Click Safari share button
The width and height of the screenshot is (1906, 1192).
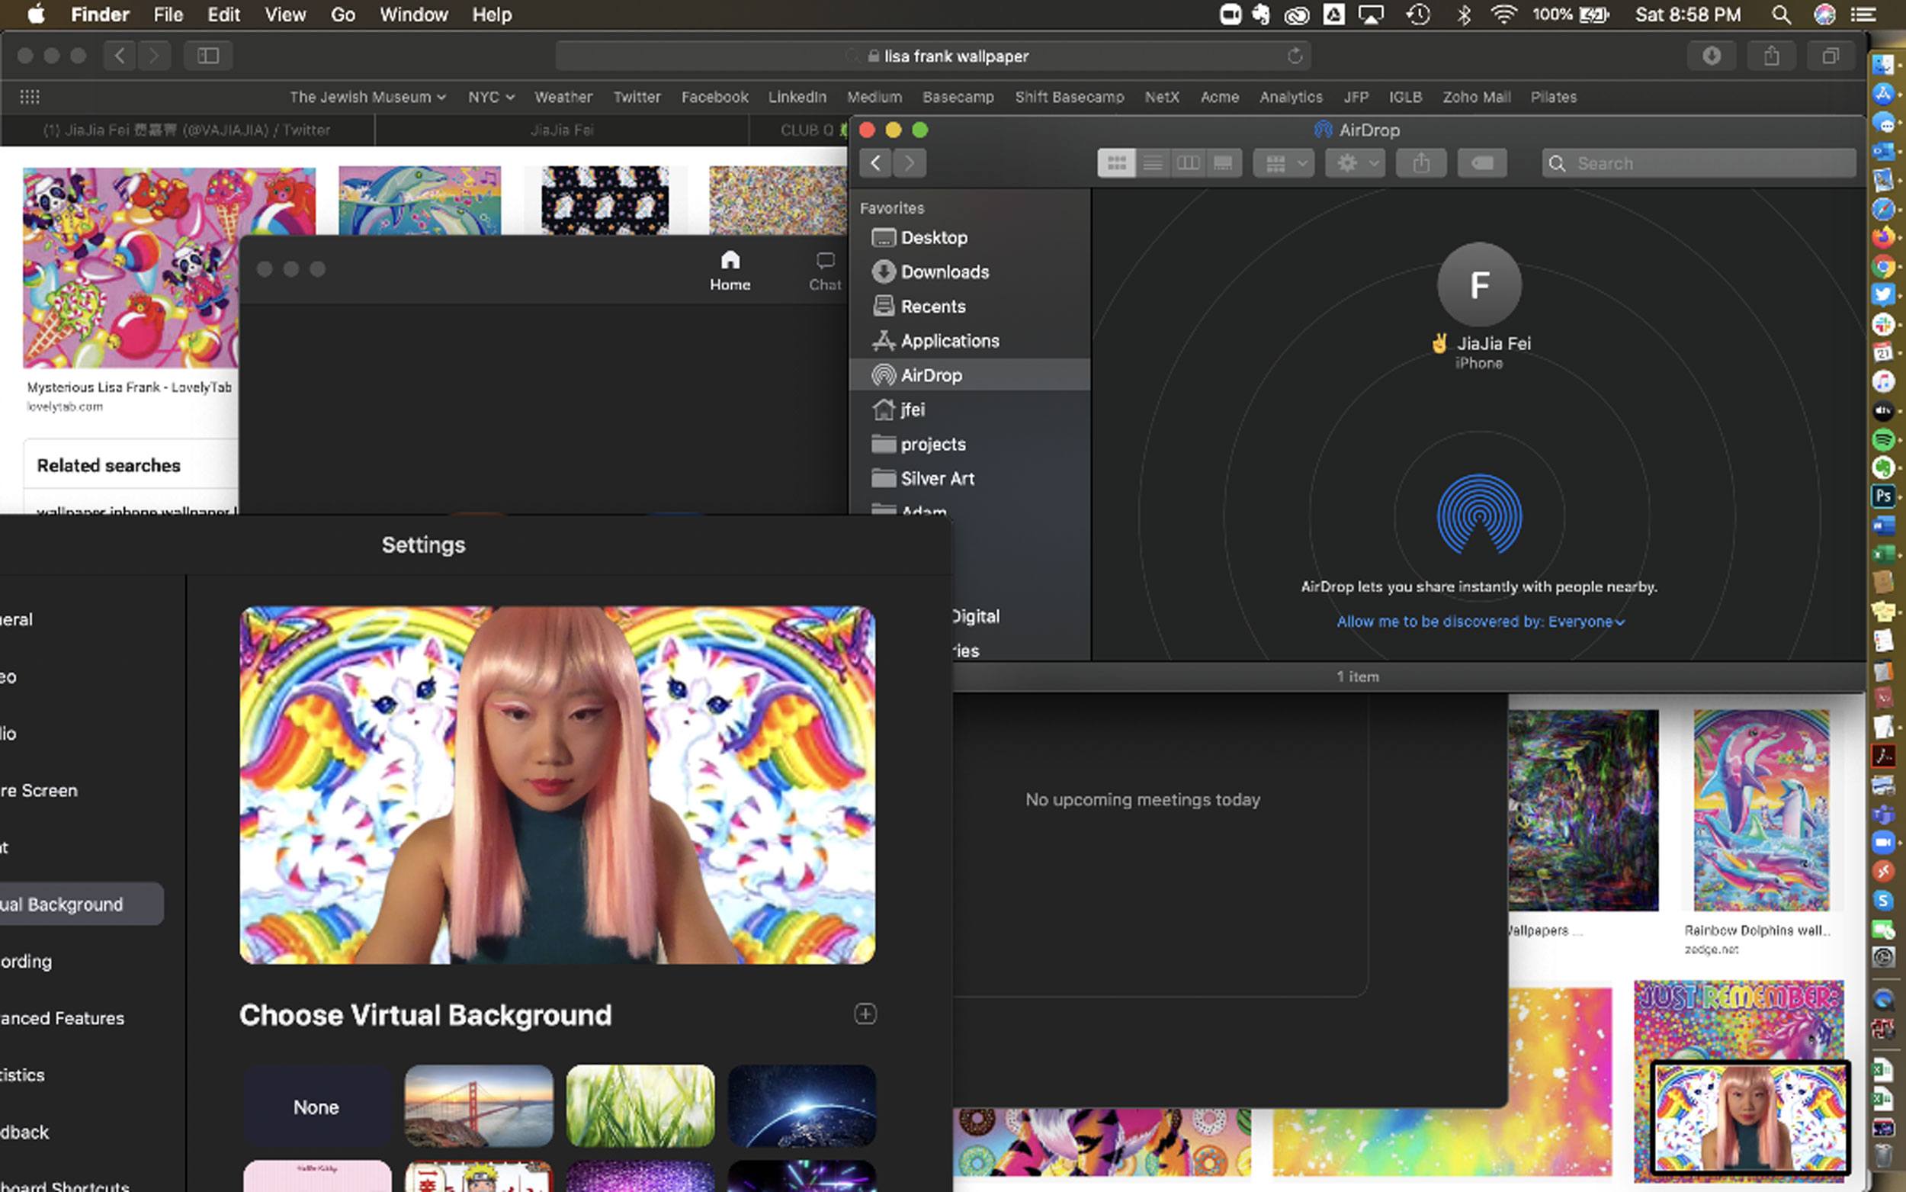(x=1771, y=56)
